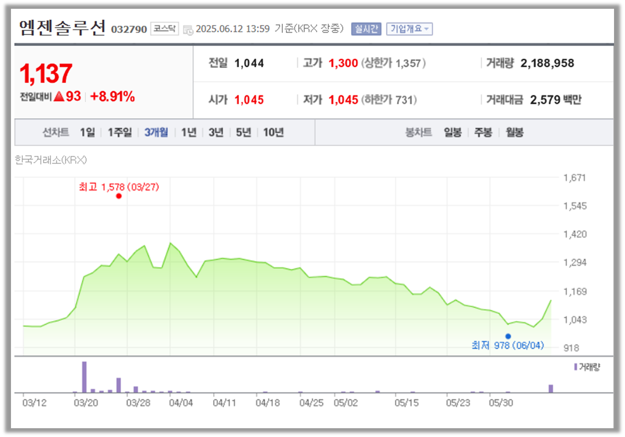Viewport: 625px width, 437px height.
Task: Click the 918 y-axis price label
Action: 571,348
